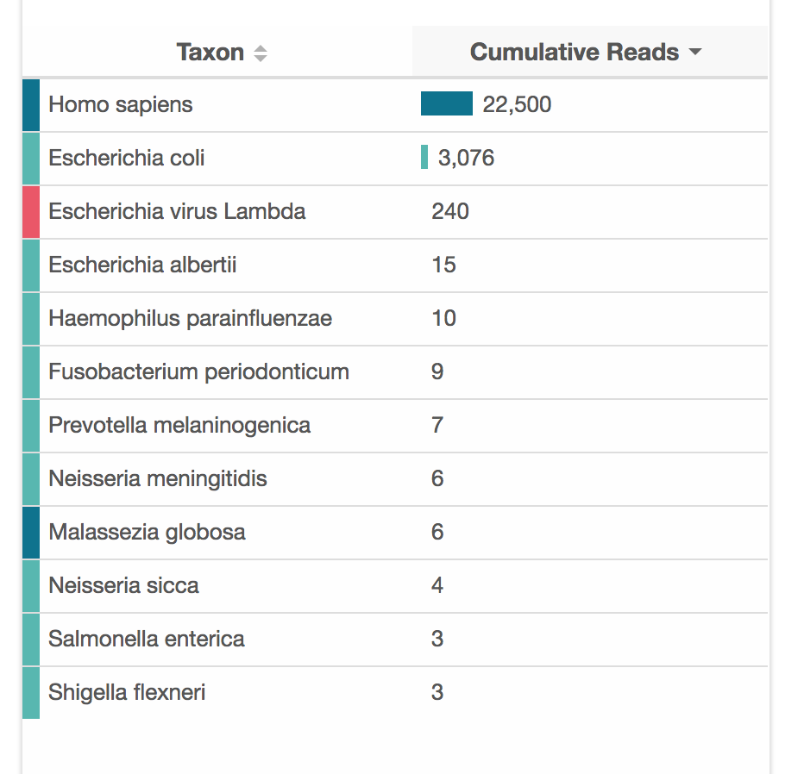
Task: Select the Shigella flexneri row
Action: click(127, 693)
